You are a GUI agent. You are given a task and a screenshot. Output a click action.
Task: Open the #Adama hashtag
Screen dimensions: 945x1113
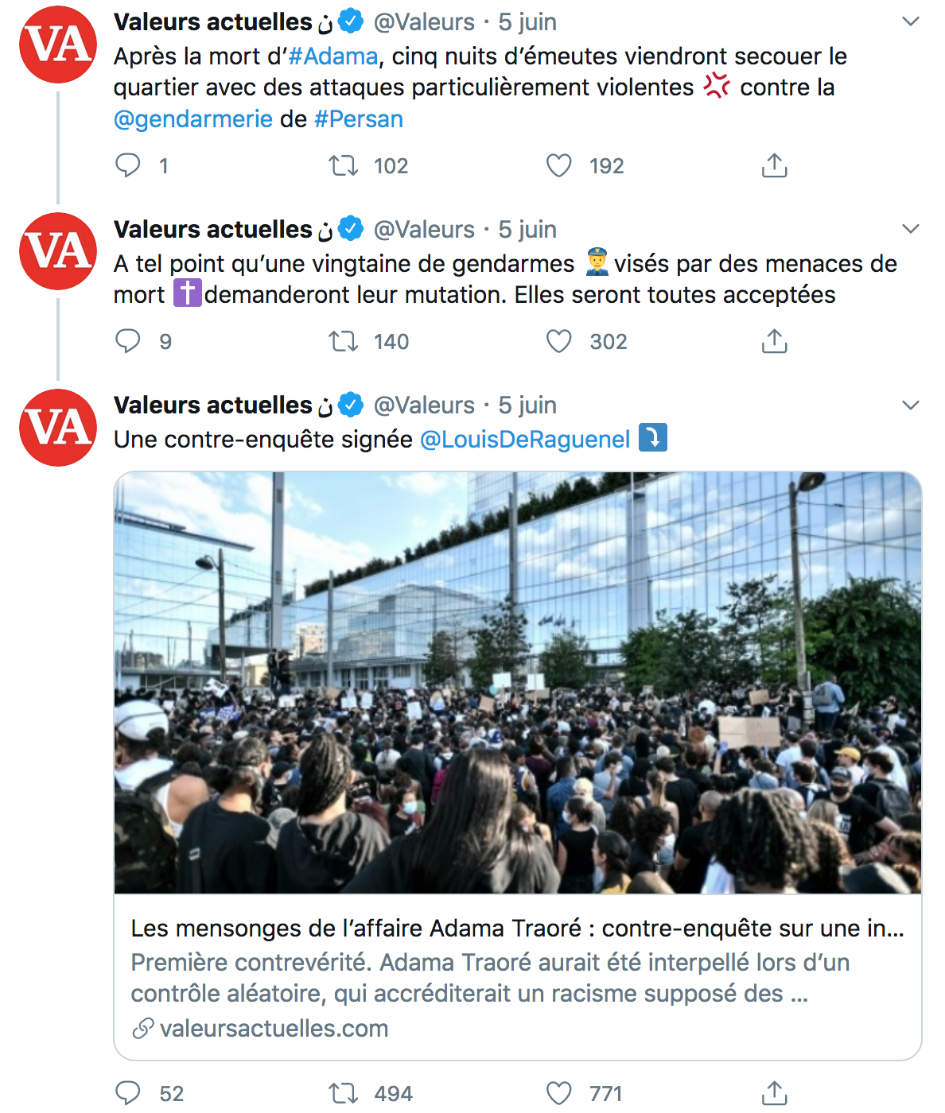[x=332, y=56]
